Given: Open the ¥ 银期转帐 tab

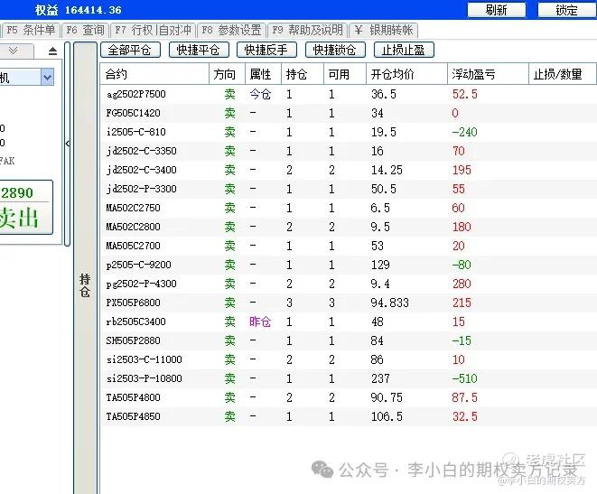Looking at the screenshot, I should (384, 30).
